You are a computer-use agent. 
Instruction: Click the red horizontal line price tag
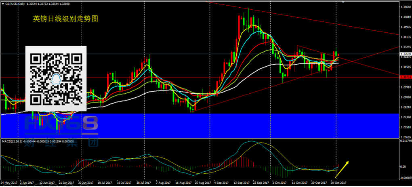click(x=404, y=77)
